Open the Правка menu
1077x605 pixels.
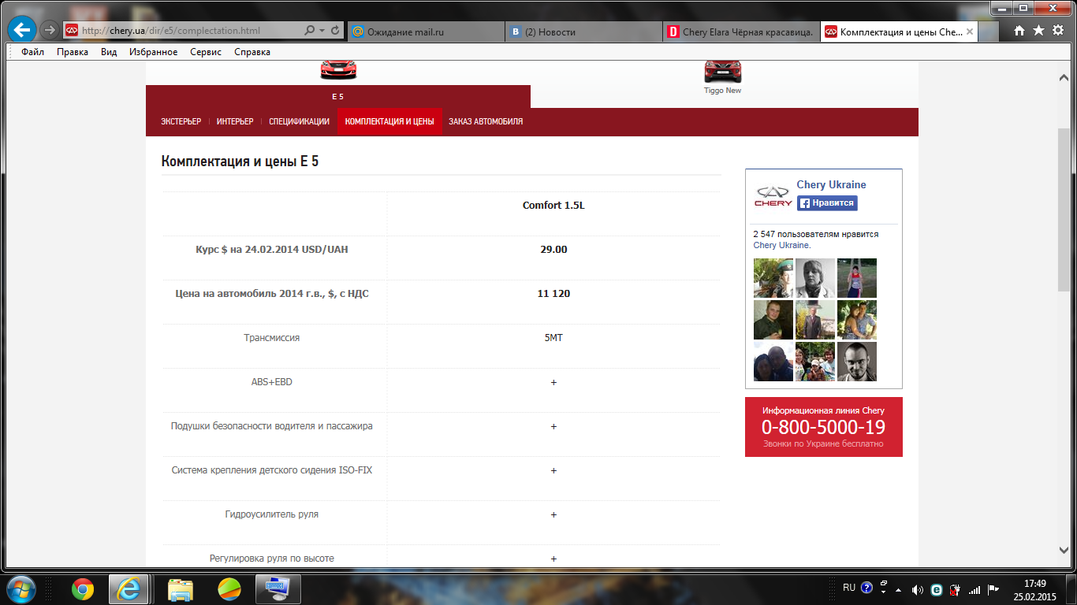73,52
